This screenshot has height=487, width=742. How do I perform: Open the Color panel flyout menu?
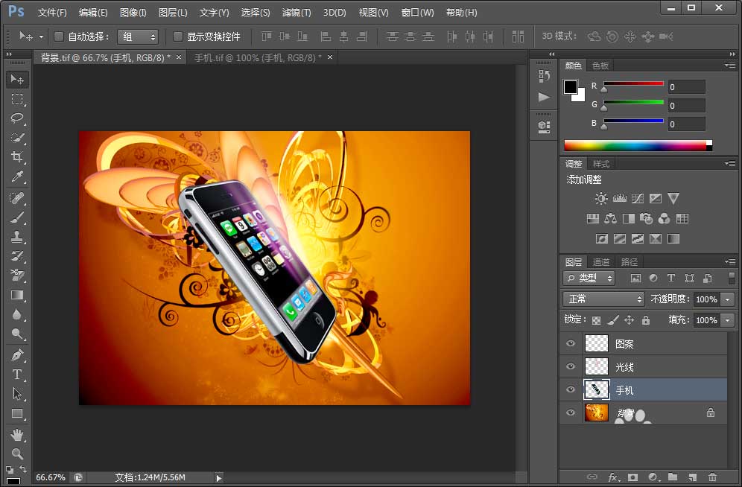click(x=729, y=65)
